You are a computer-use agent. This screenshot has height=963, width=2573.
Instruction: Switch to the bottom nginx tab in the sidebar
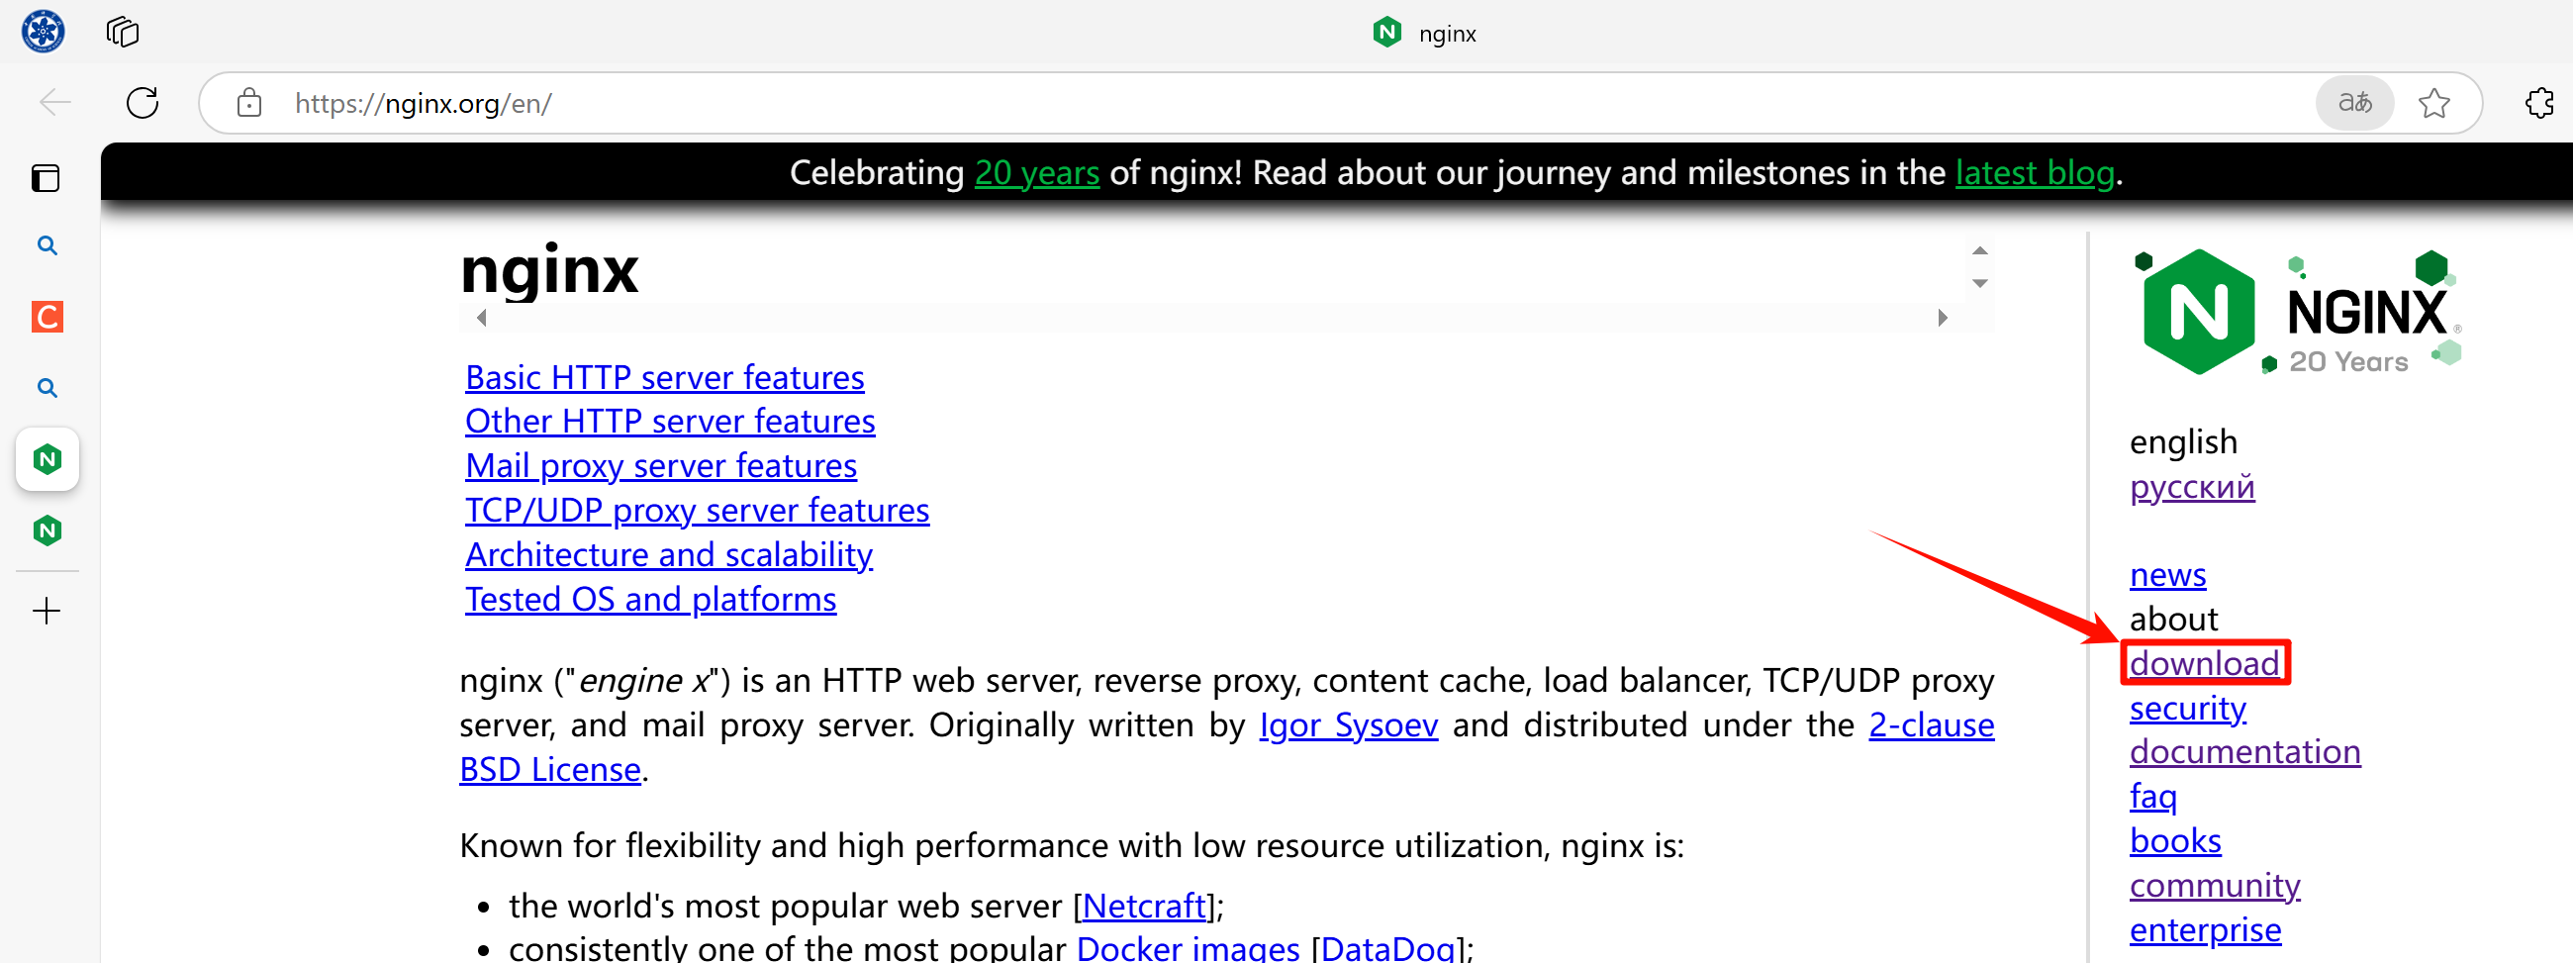point(47,530)
